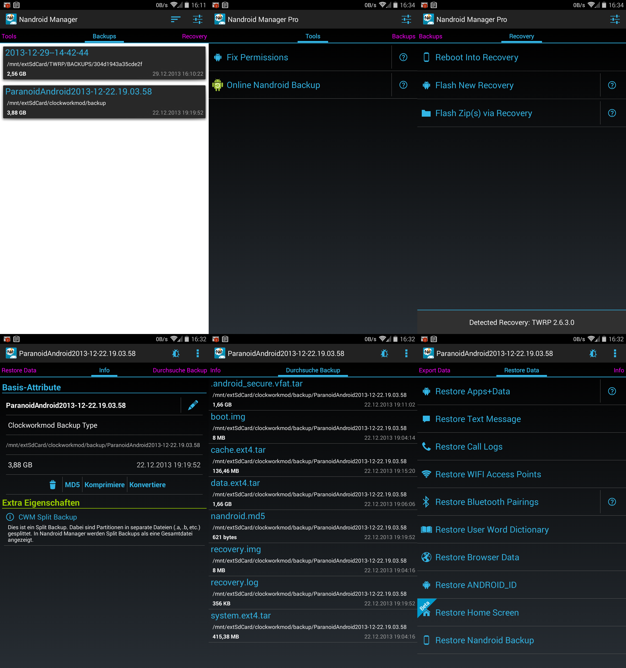Open cache.ext4.tar file entry

pyautogui.click(x=313, y=460)
